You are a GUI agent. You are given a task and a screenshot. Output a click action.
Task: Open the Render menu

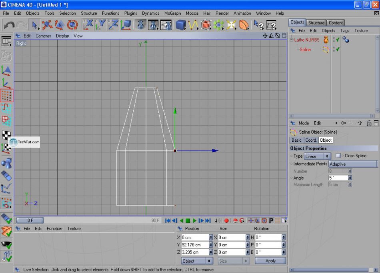(x=222, y=13)
